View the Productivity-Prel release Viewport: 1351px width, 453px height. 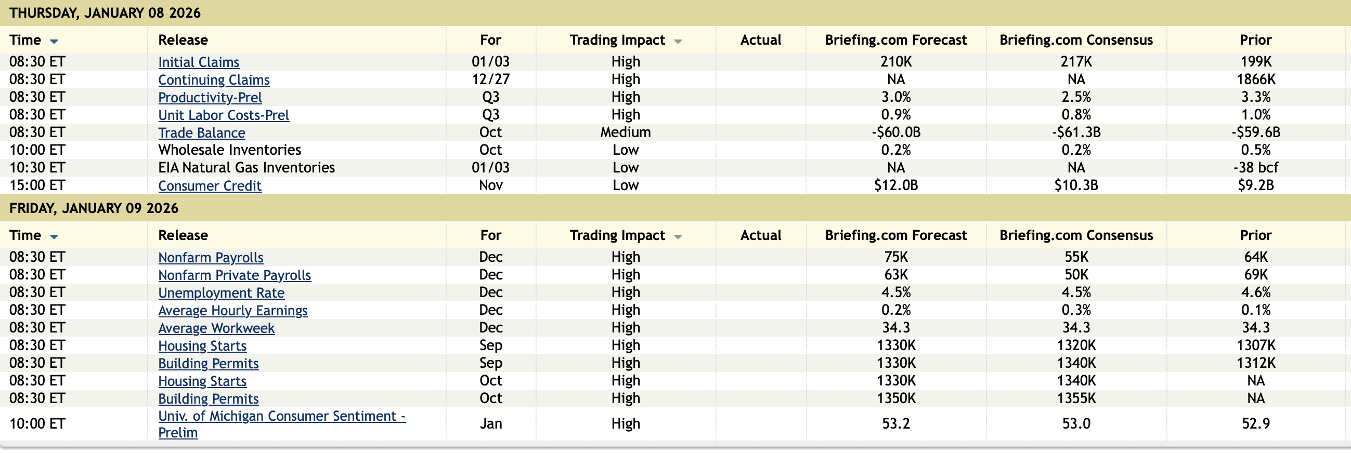coord(210,98)
